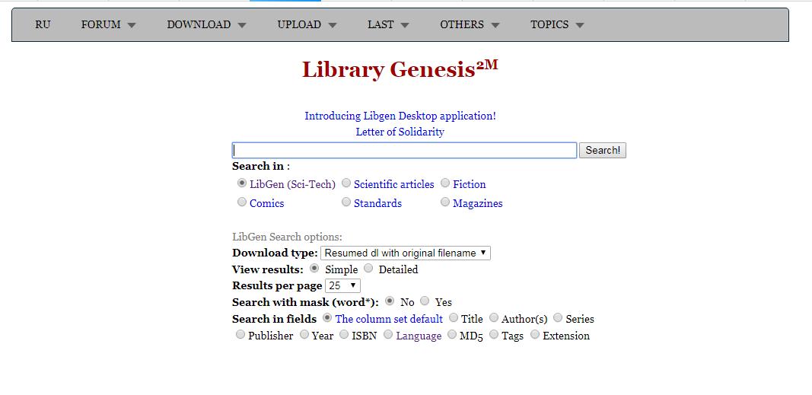
Task: Search in Publisher field radio
Action: coord(240,334)
